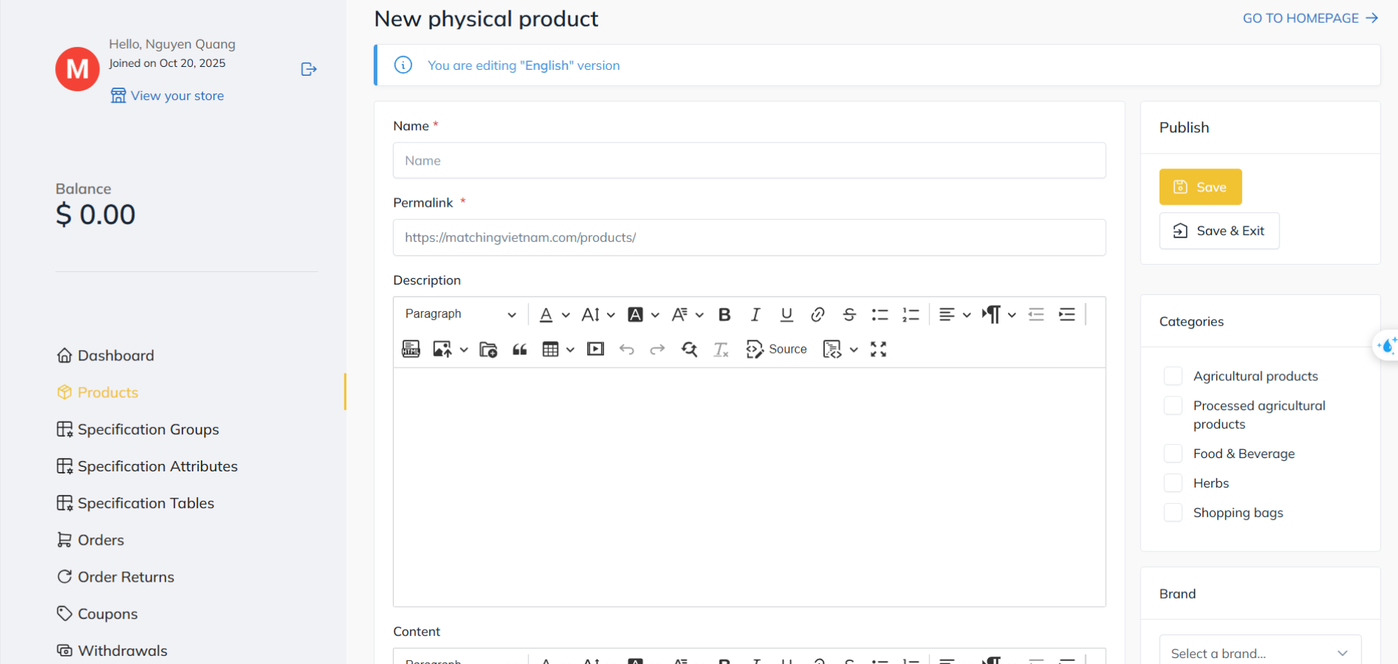Click the logout icon beside user name
Viewport: 1398px width, 664px height.
[309, 69]
